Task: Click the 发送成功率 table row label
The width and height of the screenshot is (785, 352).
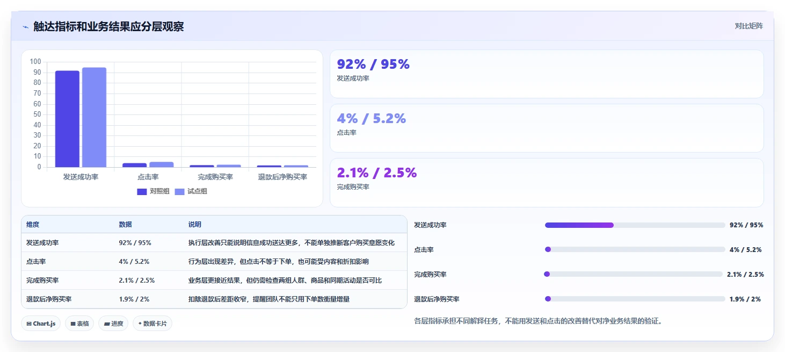Action: tap(42, 243)
